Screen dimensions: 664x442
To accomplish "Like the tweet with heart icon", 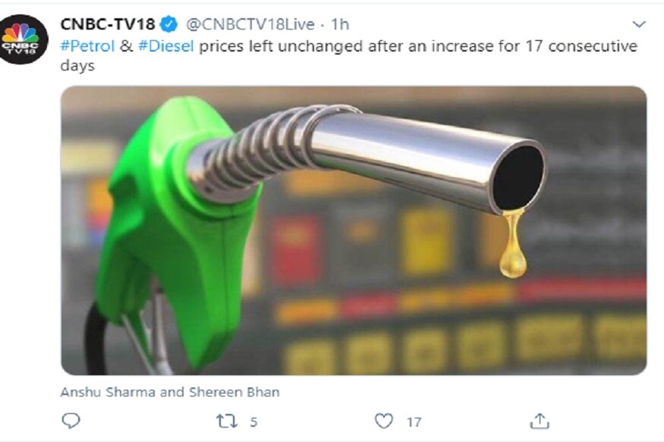I will click(x=384, y=421).
